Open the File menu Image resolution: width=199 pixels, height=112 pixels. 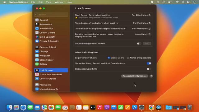(33, 2)
